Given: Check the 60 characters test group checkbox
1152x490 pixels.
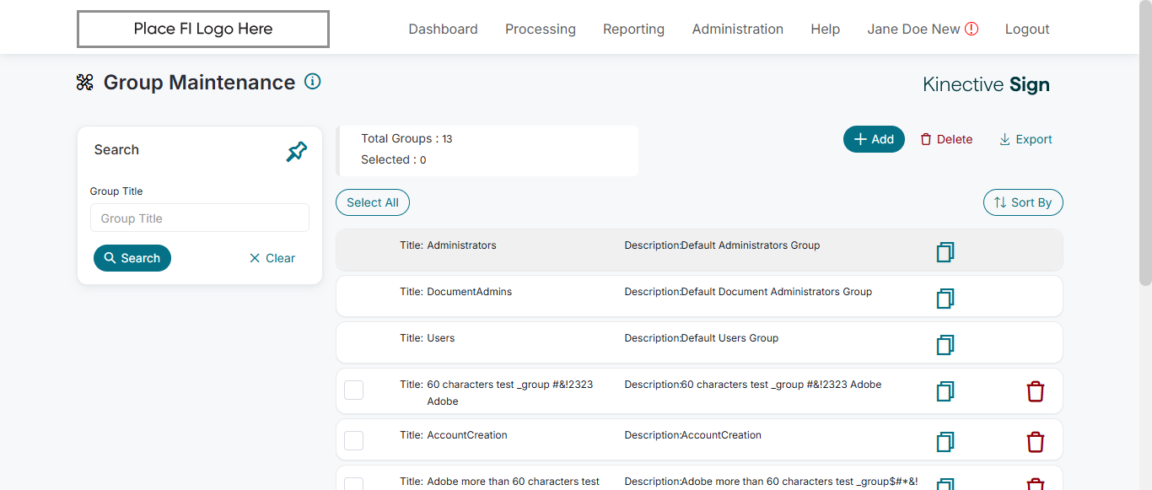Looking at the screenshot, I should coord(354,390).
